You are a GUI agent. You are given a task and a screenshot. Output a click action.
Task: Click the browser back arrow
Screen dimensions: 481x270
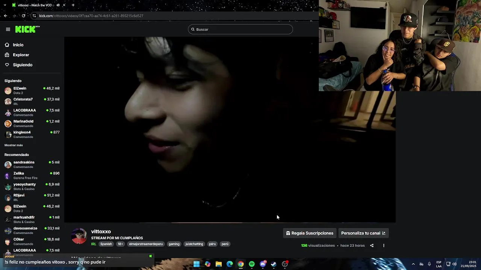click(5, 16)
